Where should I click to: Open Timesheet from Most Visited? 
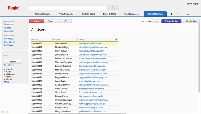[9, 24]
